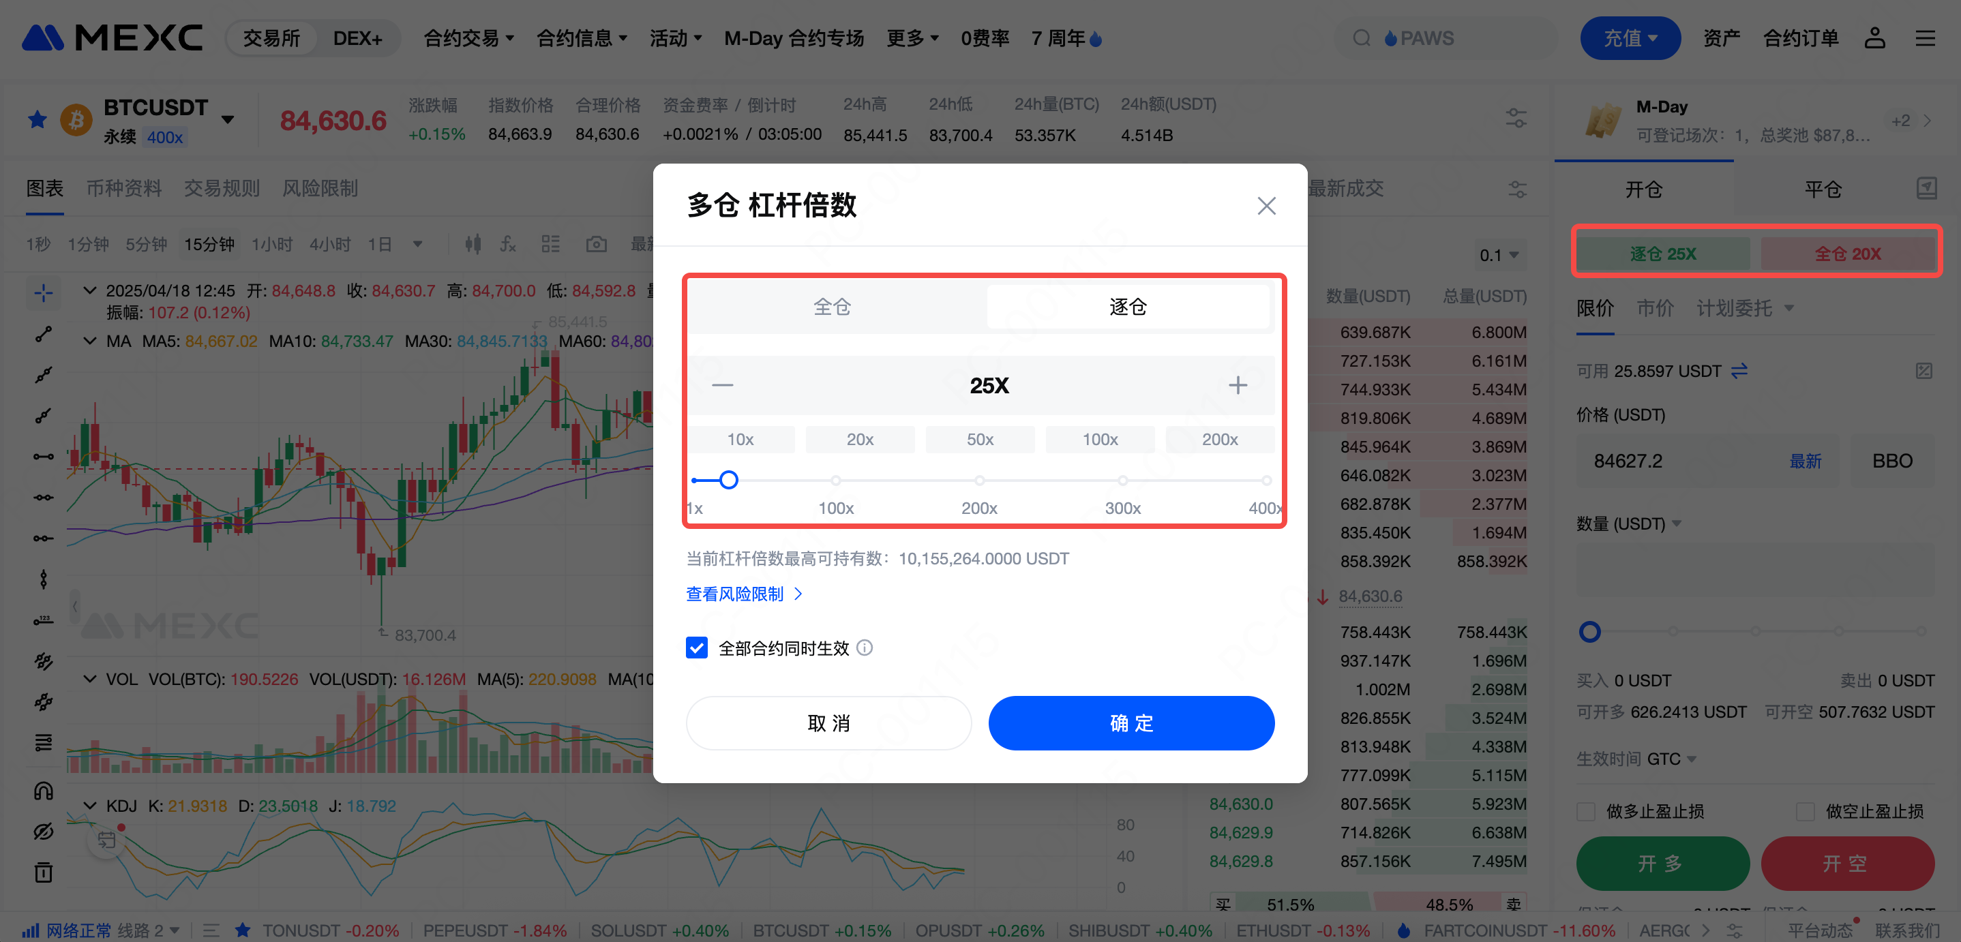Click the chart screenshot camera icon
Viewport: 1961px width, 942px height.
[596, 244]
